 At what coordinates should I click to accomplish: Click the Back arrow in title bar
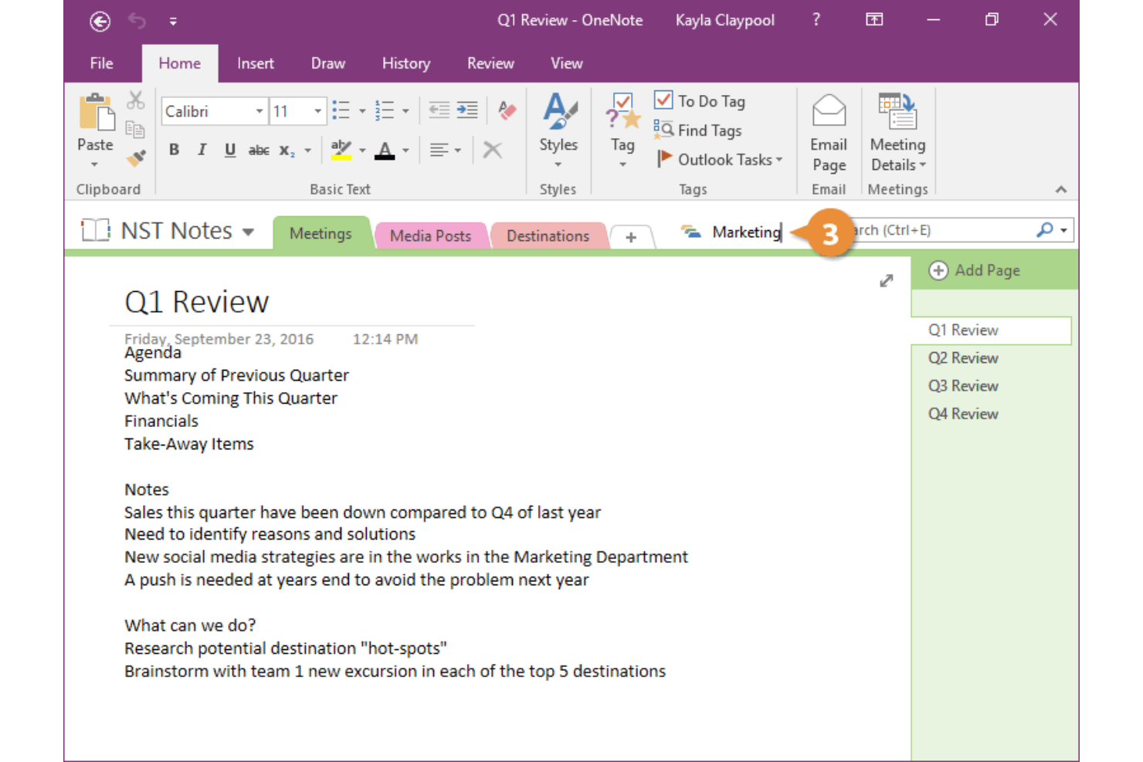100,22
